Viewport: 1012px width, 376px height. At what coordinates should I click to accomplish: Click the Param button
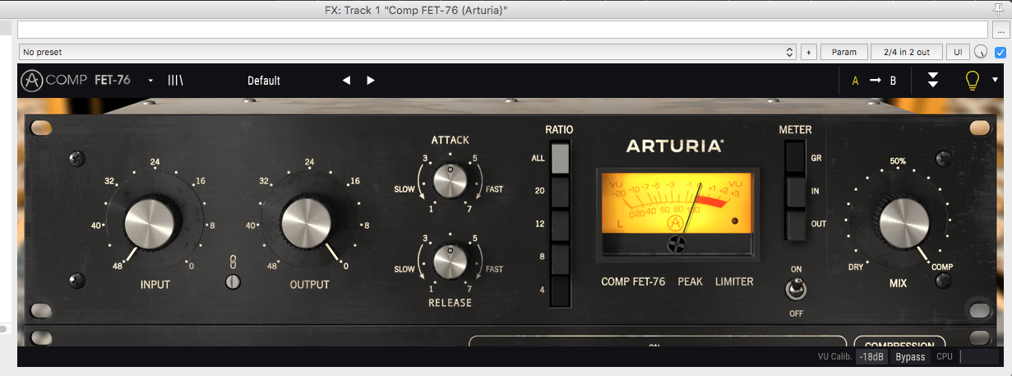tap(843, 52)
